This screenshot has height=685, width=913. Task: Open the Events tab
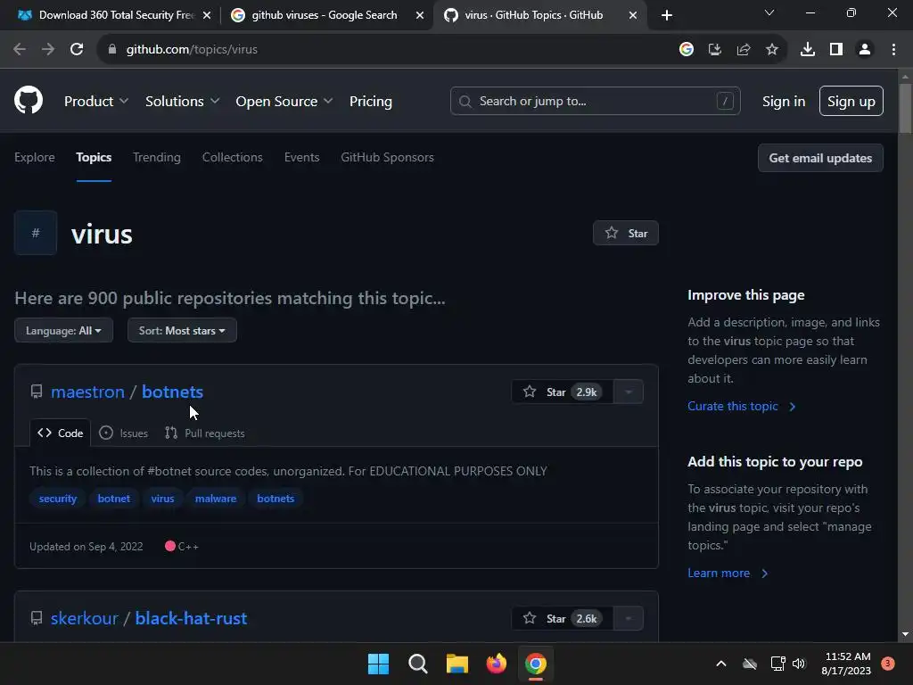tap(301, 157)
